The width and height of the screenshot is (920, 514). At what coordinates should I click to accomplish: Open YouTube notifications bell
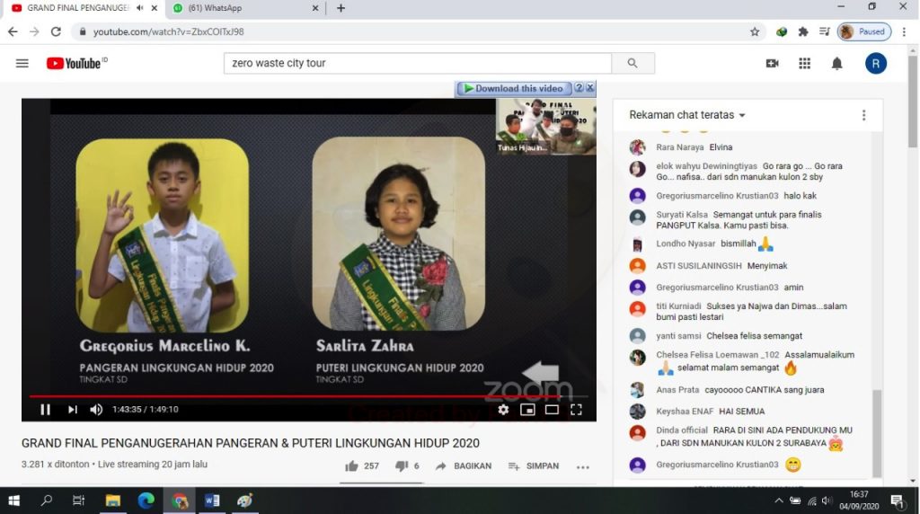(x=836, y=64)
